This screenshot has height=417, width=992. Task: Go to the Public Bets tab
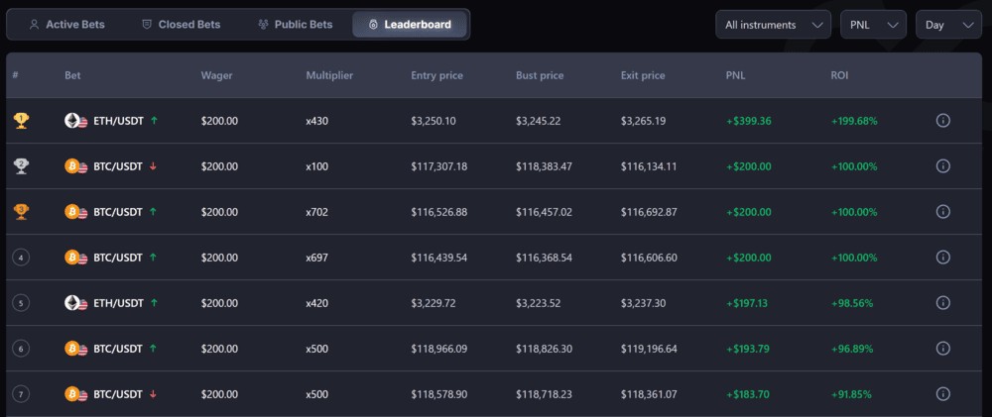pyautogui.click(x=295, y=25)
